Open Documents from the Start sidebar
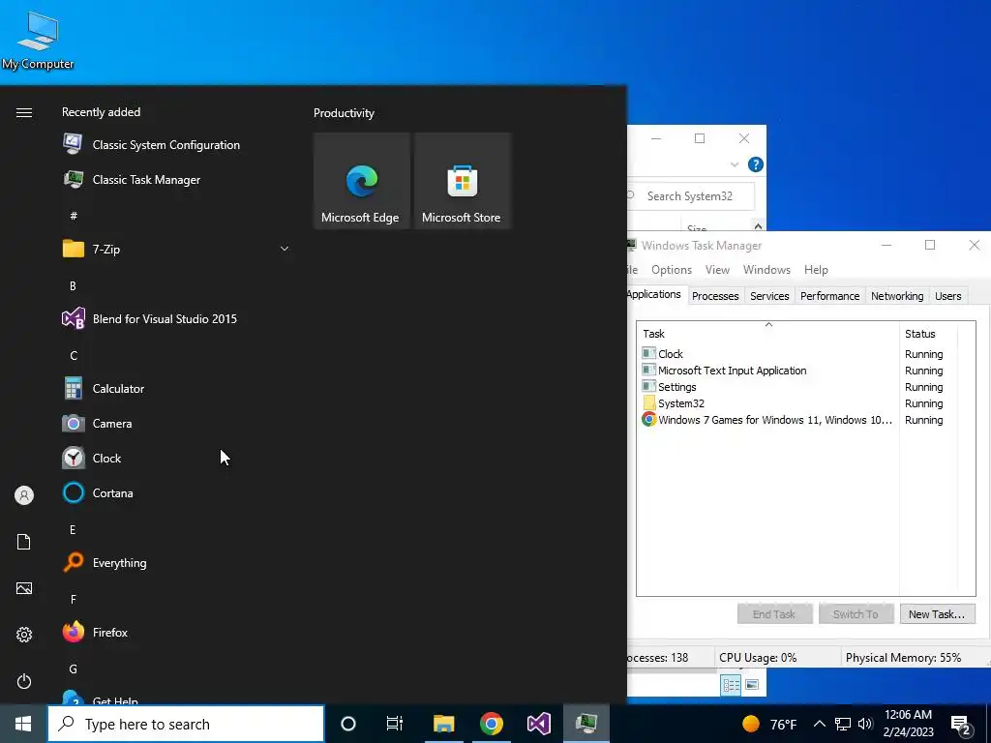This screenshot has height=743, width=991. point(24,542)
